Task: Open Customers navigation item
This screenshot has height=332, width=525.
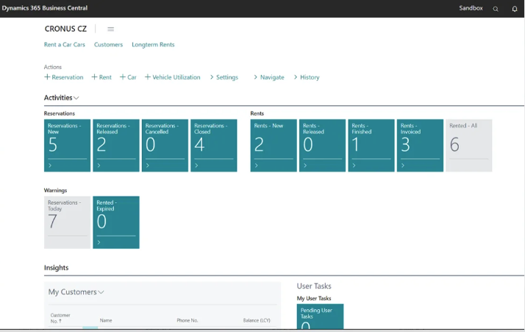Action: [x=109, y=45]
